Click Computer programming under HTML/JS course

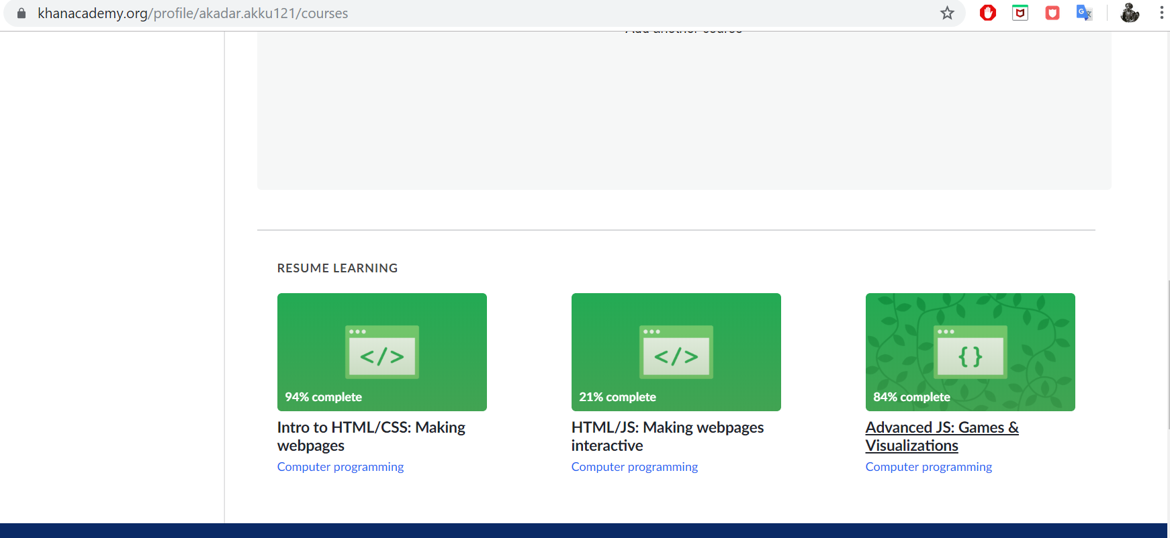pos(635,467)
